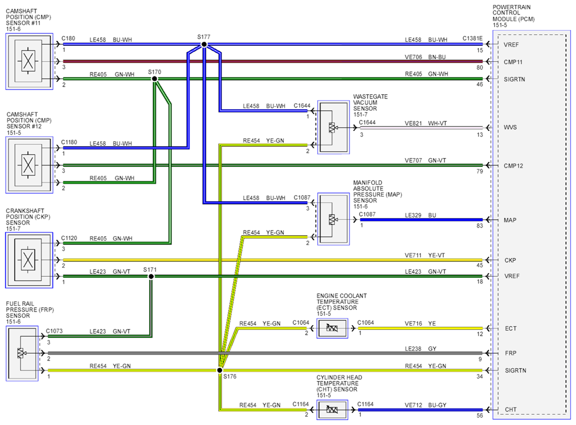Click the SIGRTN label at PCM pin 46
The width and height of the screenshot is (576, 425).
tap(514, 79)
